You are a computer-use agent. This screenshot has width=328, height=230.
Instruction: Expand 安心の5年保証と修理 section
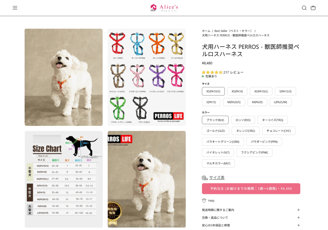tap(251, 225)
